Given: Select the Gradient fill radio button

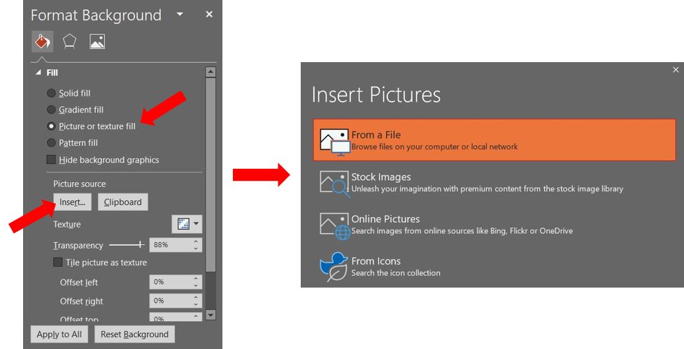Looking at the screenshot, I should (51, 110).
